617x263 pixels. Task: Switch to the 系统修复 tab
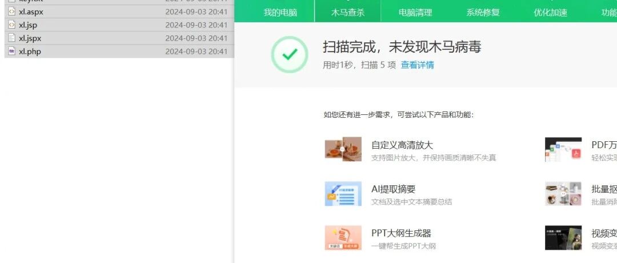483,13
